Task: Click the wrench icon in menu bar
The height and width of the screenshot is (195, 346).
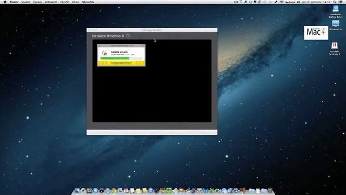Action: click(245, 2)
